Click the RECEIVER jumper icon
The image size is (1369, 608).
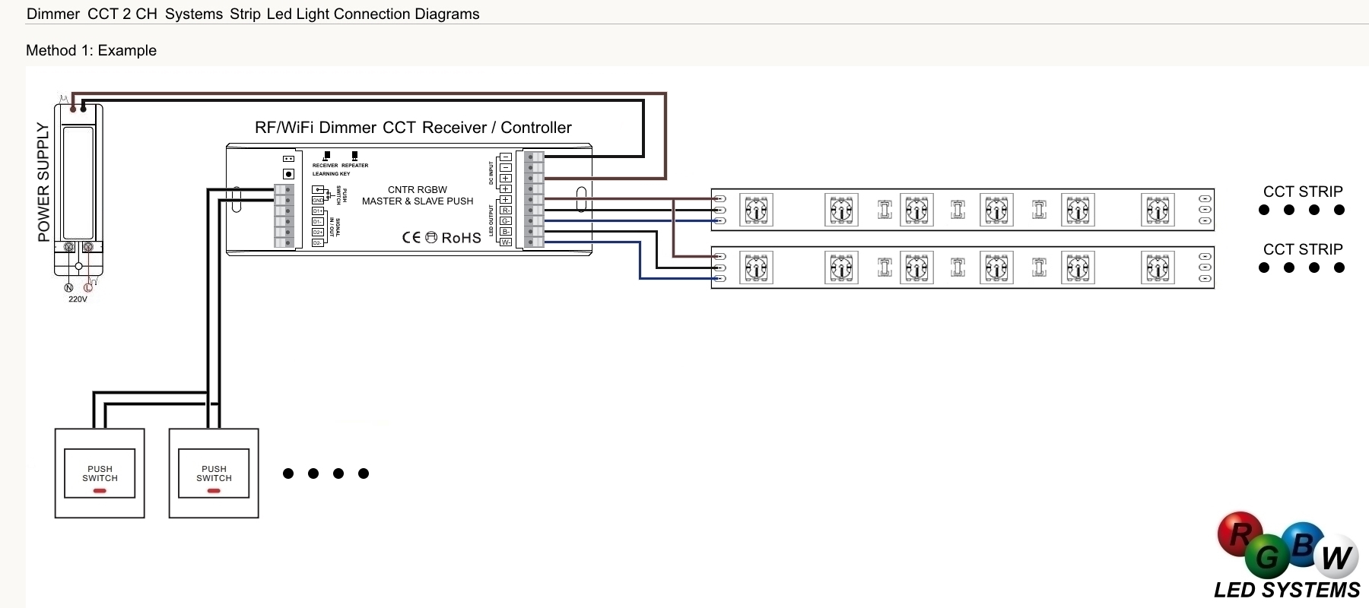[x=326, y=157]
